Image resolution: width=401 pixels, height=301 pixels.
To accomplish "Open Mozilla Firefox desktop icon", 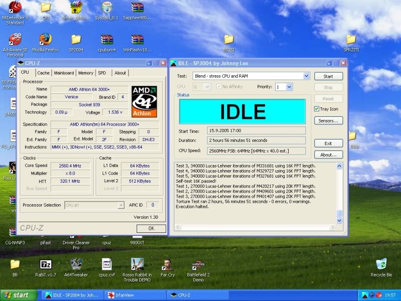I will point(45,40).
